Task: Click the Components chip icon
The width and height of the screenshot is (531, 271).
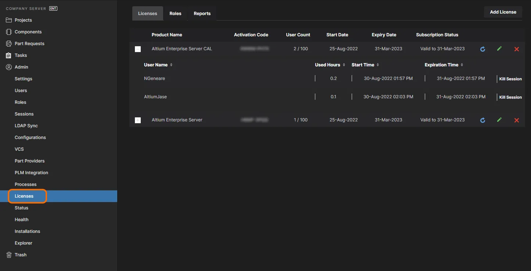Action: (9, 32)
